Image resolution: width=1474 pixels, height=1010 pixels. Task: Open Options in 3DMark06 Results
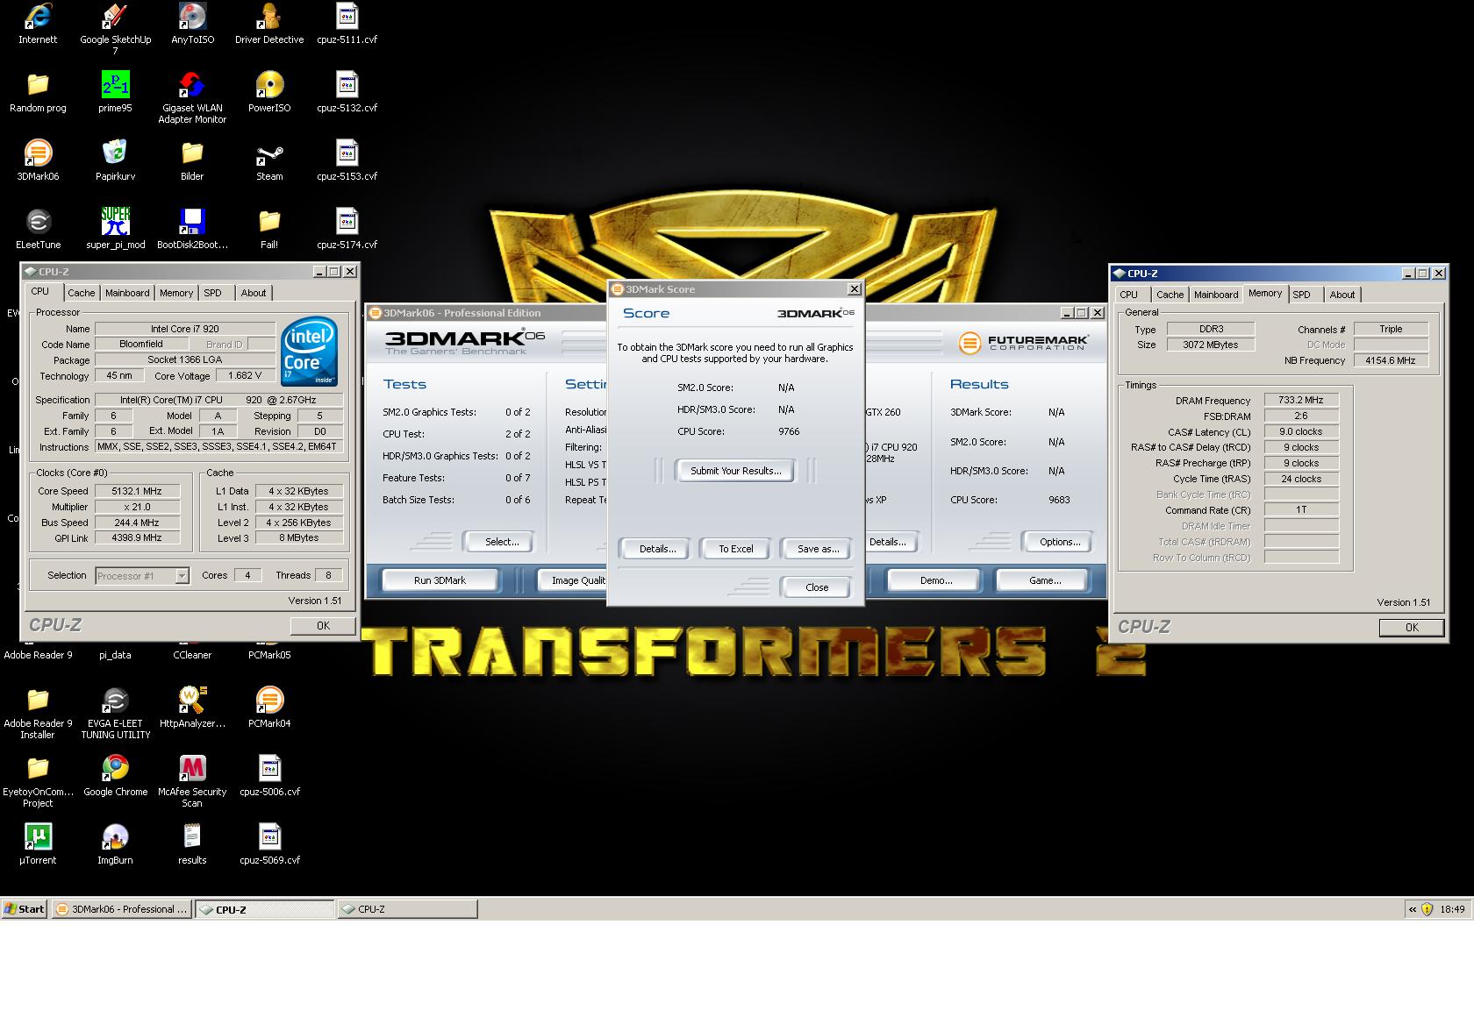click(1060, 542)
